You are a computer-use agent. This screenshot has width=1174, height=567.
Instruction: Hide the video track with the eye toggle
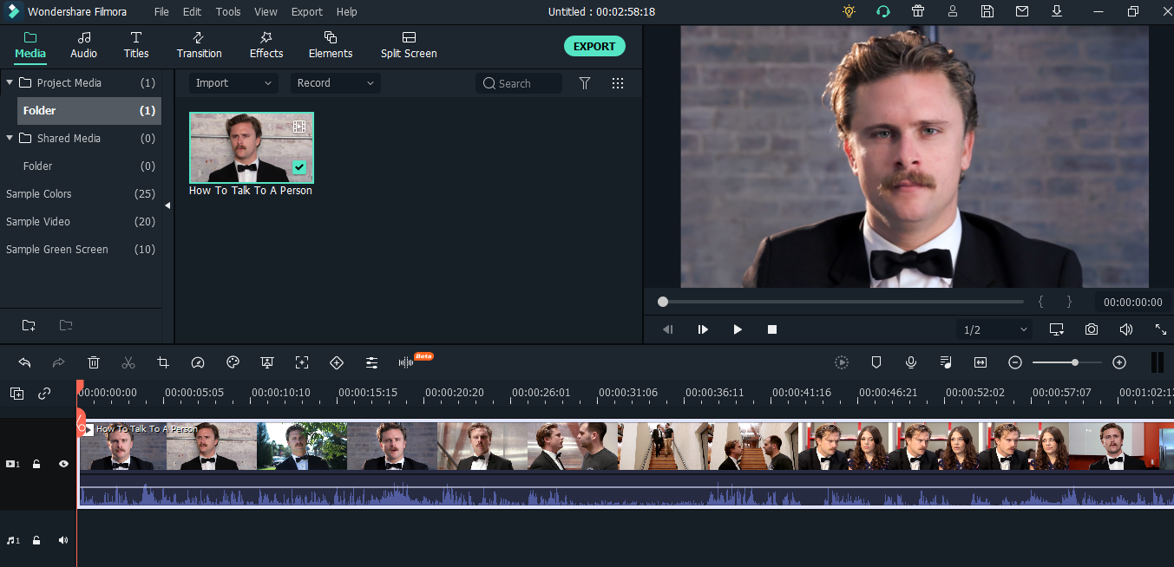[x=62, y=464]
